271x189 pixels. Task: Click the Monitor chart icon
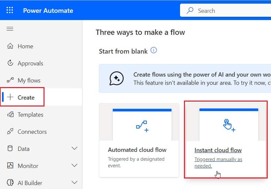tap(10, 165)
